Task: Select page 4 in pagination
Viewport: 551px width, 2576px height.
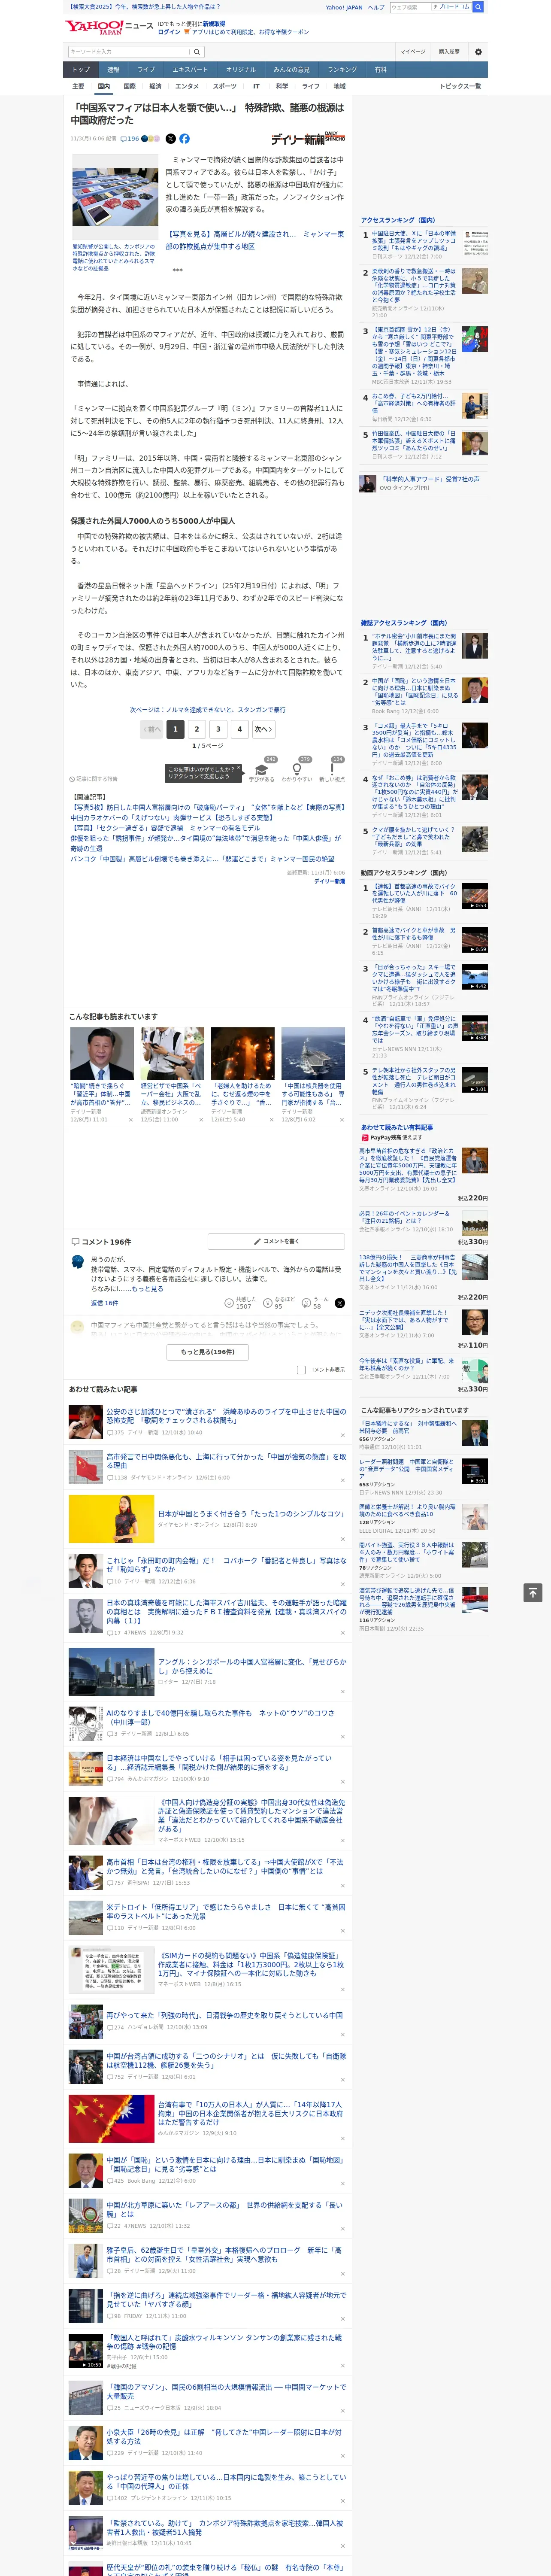Action: tap(239, 729)
